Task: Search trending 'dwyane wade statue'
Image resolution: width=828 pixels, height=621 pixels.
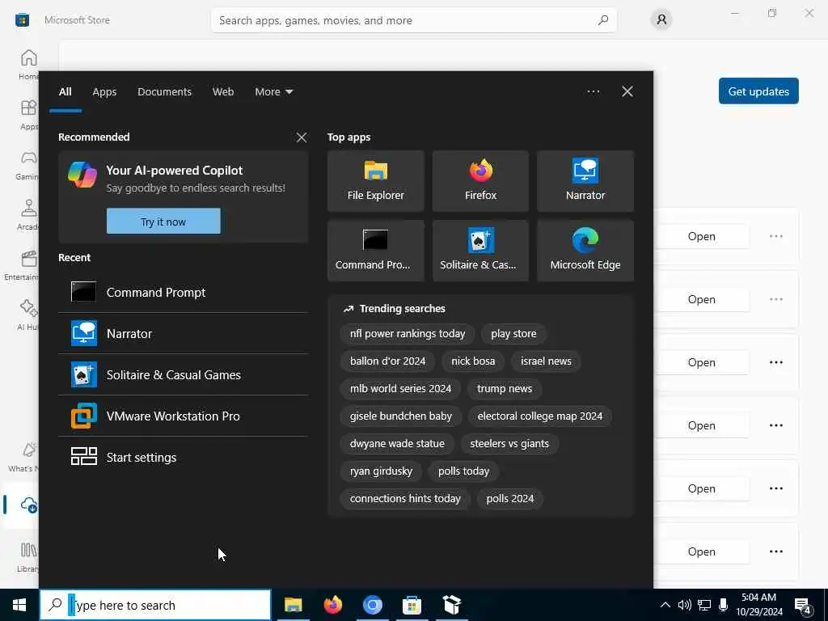Action: (x=397, y=444)
